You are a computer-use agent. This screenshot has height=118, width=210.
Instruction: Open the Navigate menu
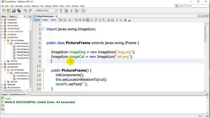[x=19, y=6]
